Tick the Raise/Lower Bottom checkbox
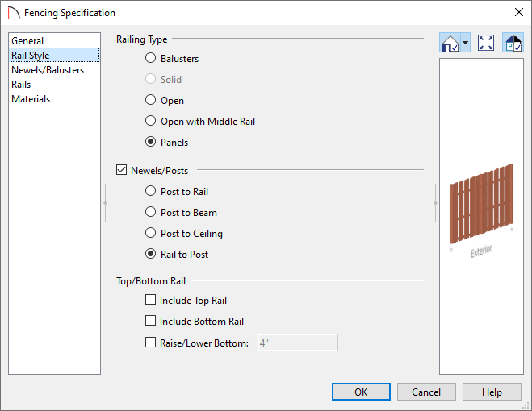The image size is (532, 411). coord(150,342)
